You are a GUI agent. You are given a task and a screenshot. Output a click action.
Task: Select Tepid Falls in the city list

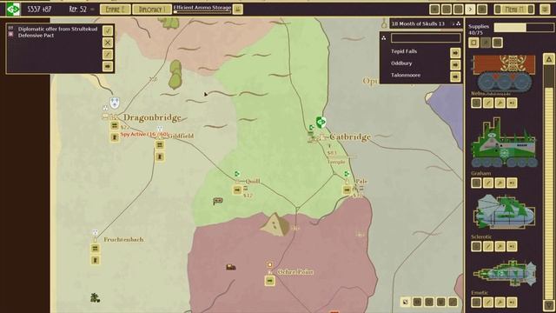pos(404,51)
